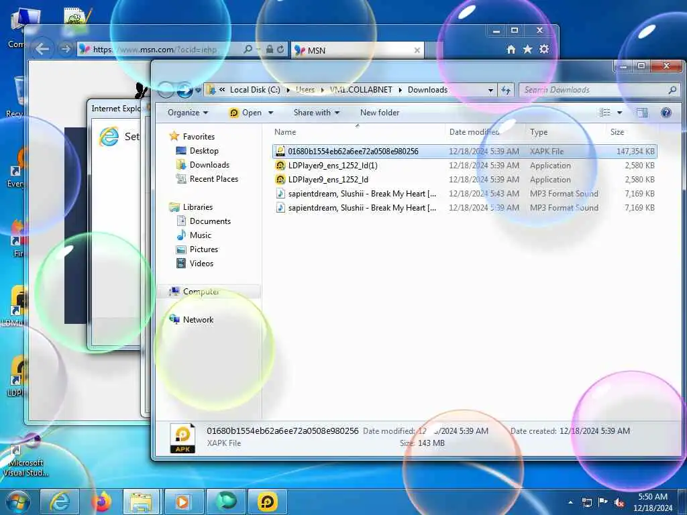Click refresh icon in Internet Explorer address bar
Screen dimensions: 687x515
[x=280, y=50]
